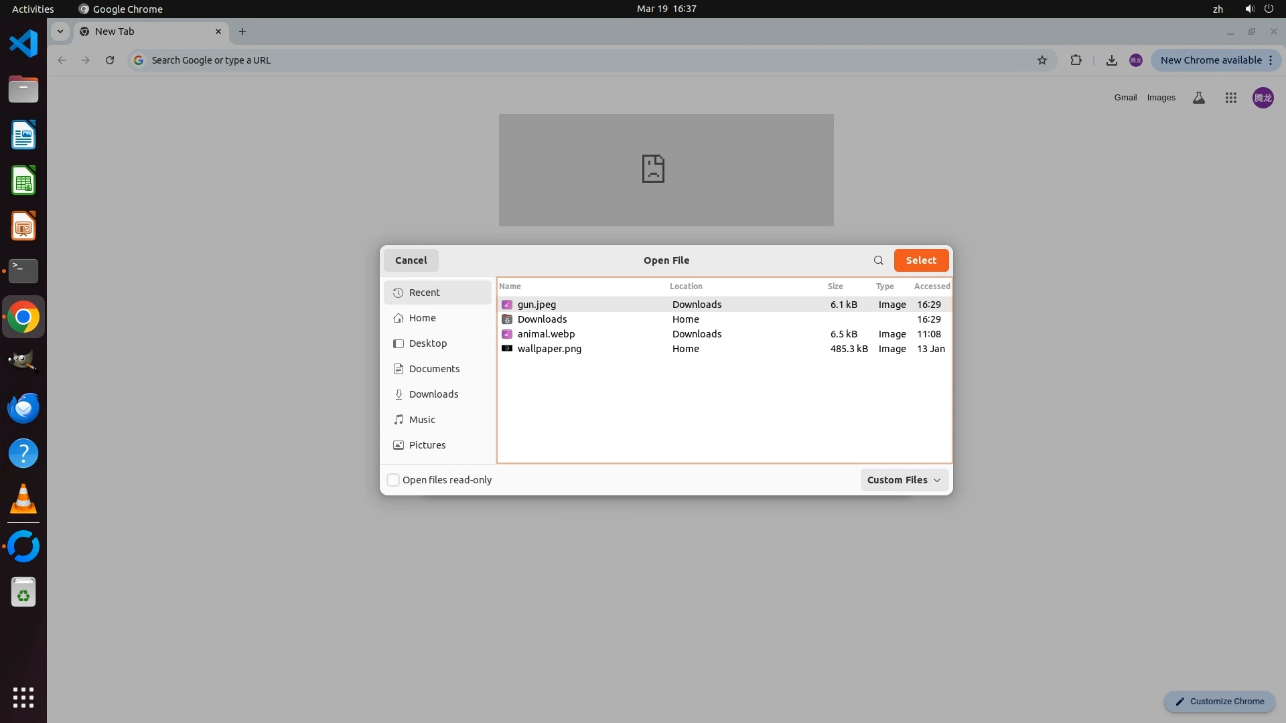The width and height of the screenshot is (1286, 723).
Task: Sort files by Accessed column header
Action: tap(932, 287)
